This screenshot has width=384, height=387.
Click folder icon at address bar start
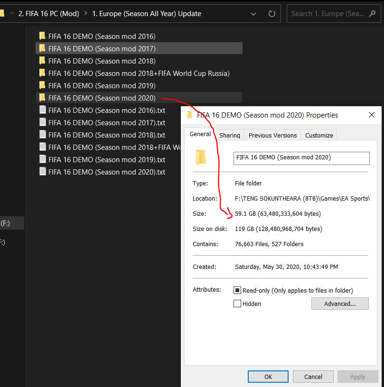(2, 13)
